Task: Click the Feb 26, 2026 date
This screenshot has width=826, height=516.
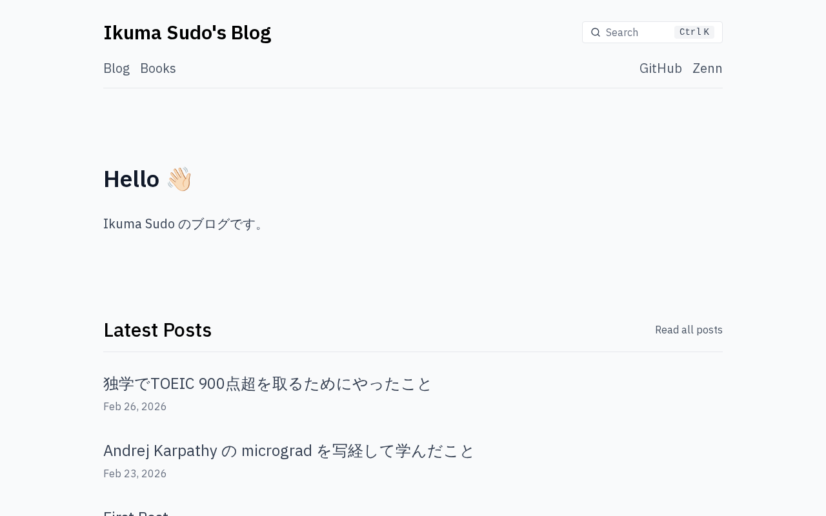Action: tap(135, 406)
